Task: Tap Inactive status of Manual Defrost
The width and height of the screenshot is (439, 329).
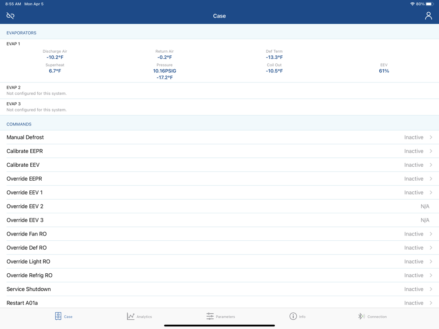Action: coord(414,137)
